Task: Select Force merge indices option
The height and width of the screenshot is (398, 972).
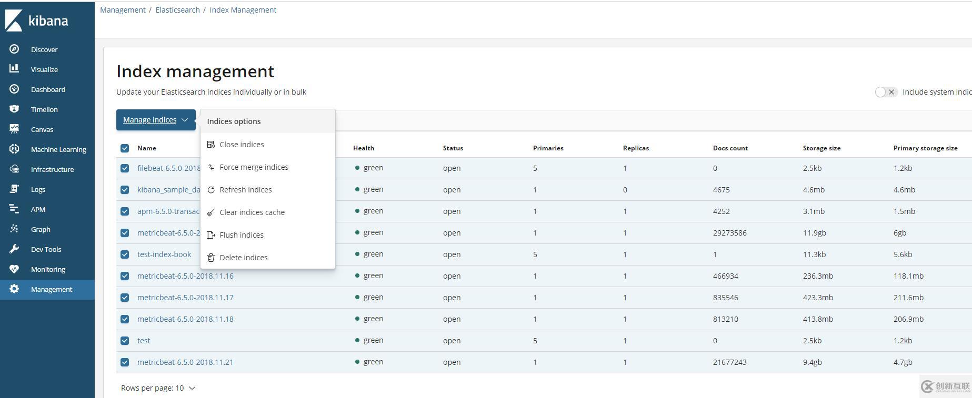Action: (x=268, y=167)
